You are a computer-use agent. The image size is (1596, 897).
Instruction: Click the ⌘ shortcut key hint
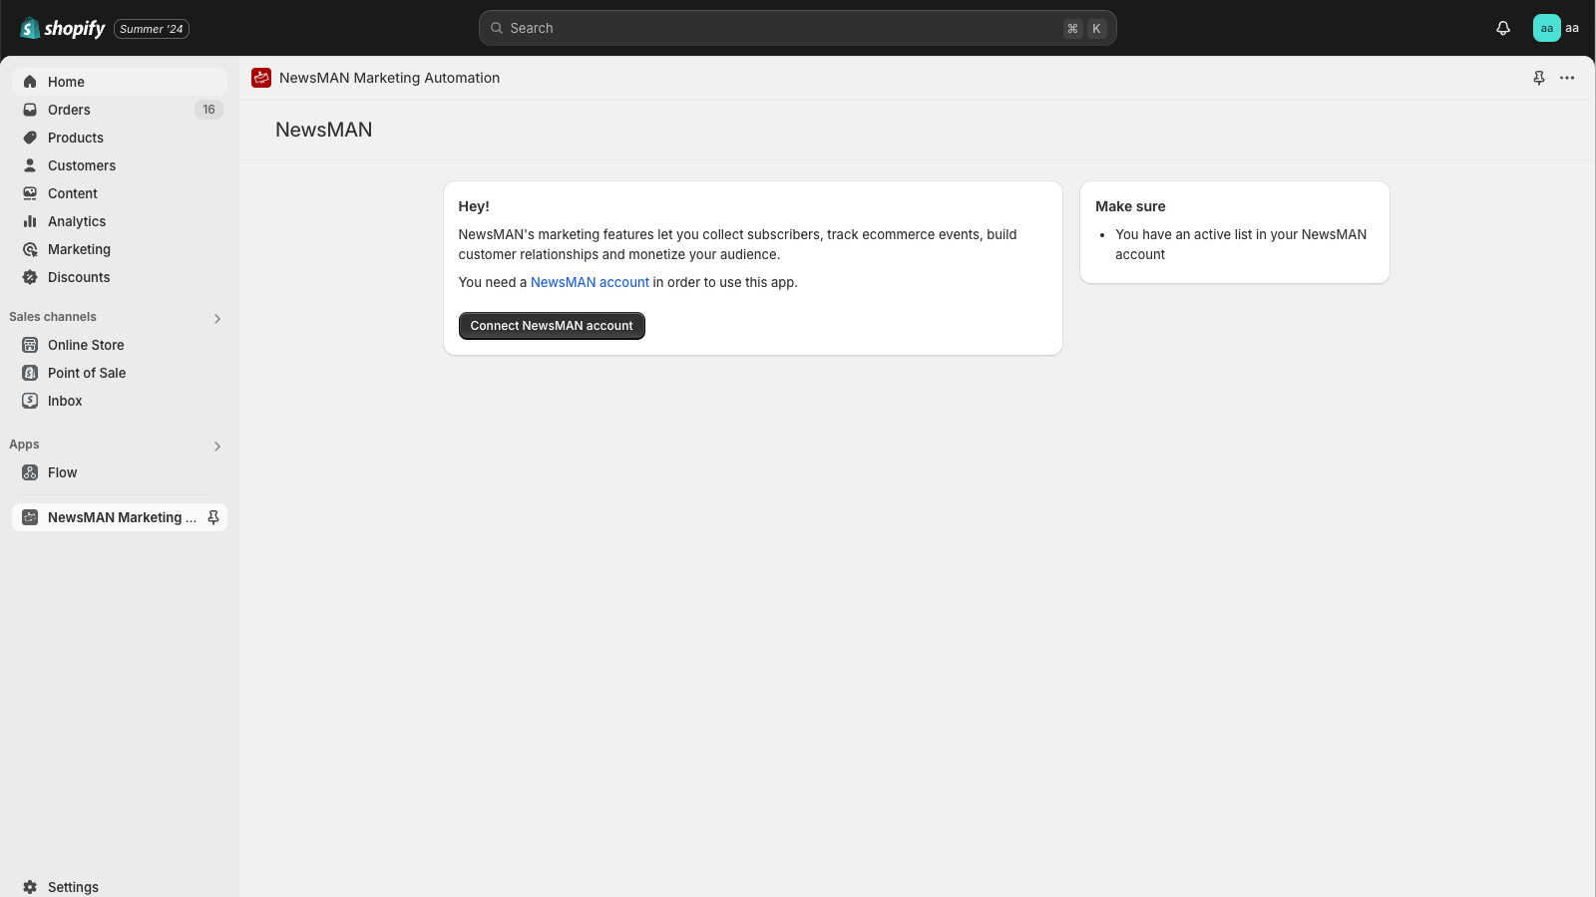pyautogui.click(x=1072, y=28)
